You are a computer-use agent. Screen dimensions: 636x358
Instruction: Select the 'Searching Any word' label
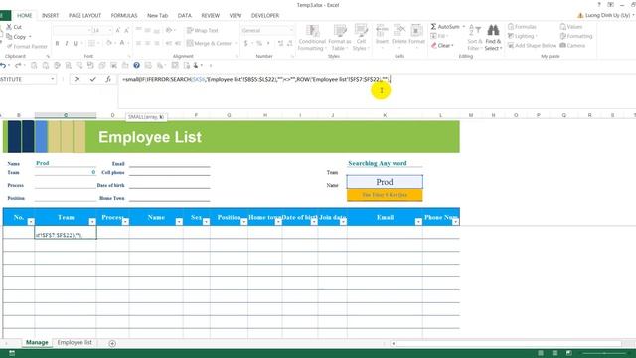pos(378,163)
